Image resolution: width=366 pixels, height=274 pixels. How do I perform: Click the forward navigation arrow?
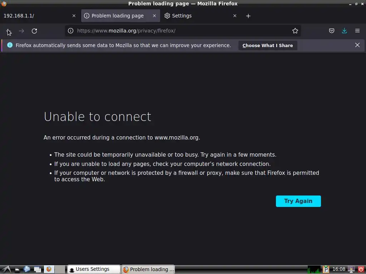click(x=21, y=31)
